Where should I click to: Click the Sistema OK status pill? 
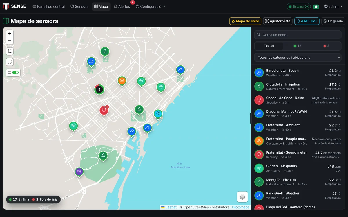[x=299, y=7]
